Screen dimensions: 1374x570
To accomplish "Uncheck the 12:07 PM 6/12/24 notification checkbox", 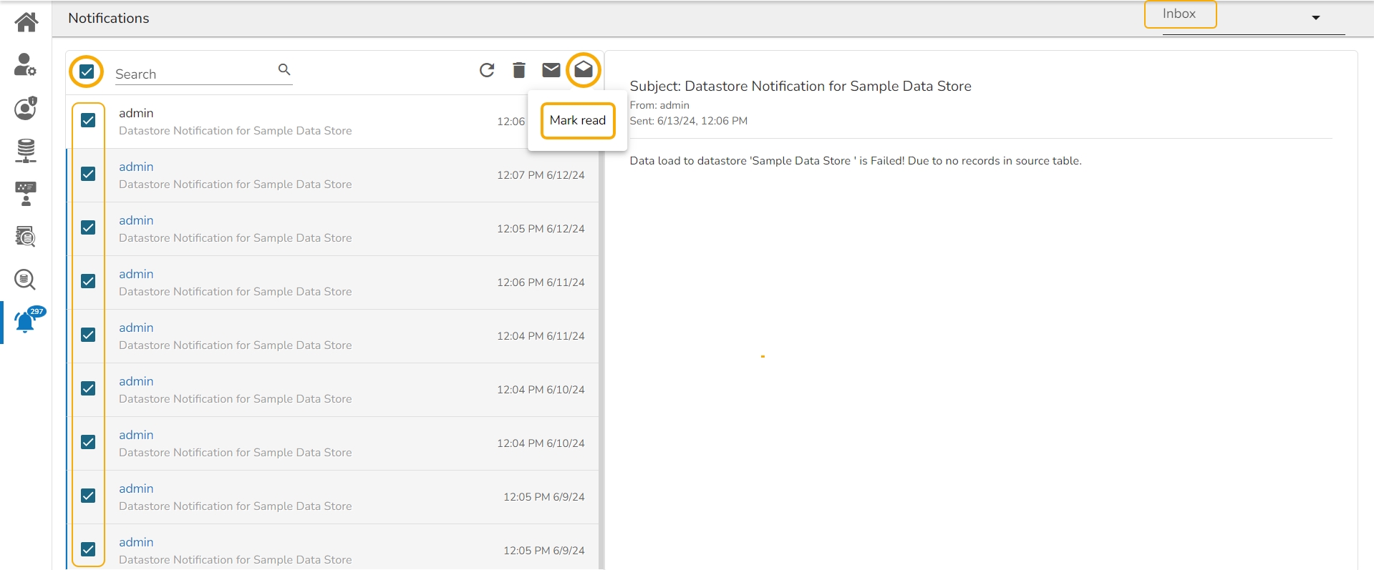I will (88, 174).
